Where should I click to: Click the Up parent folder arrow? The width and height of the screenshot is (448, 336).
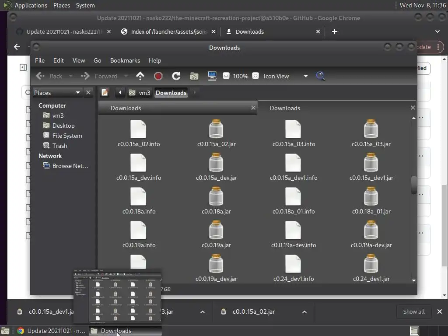pos(140,76)
